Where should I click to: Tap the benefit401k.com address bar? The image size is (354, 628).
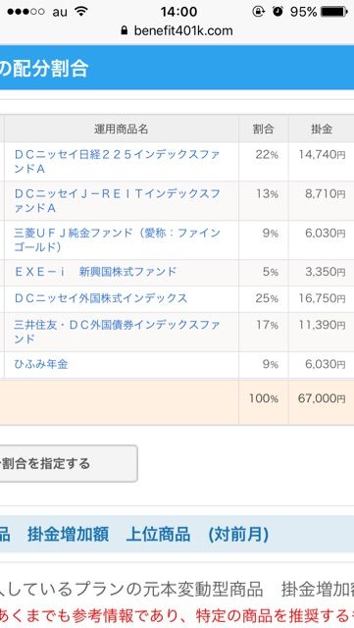tap(177, 30)
